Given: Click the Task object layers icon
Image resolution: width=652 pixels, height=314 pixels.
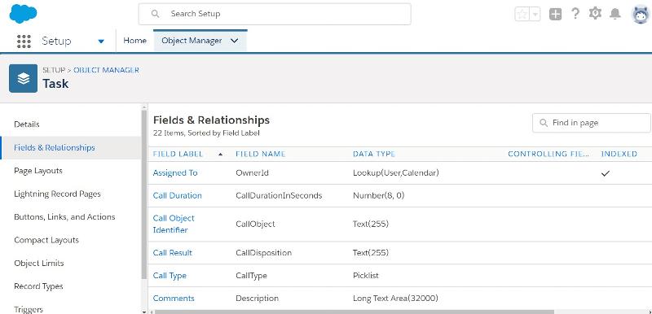Looking at the screenshot, I should (x=24, y=78).
